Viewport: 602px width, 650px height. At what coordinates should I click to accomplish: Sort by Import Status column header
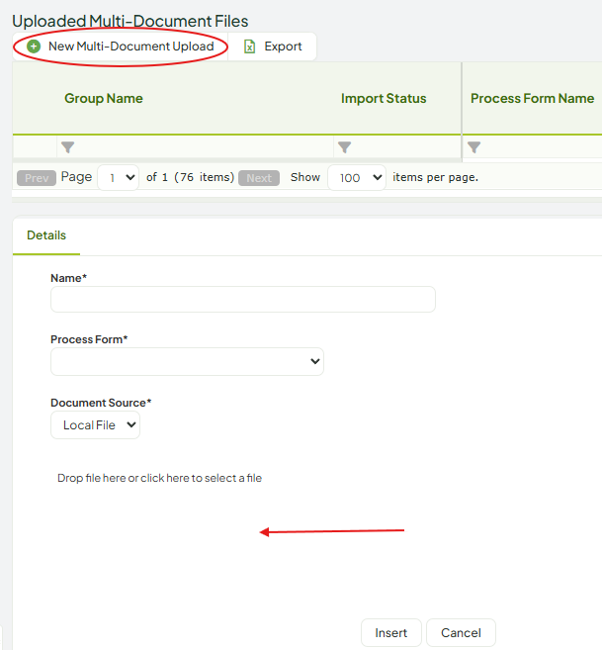click(x=384, y=99)
